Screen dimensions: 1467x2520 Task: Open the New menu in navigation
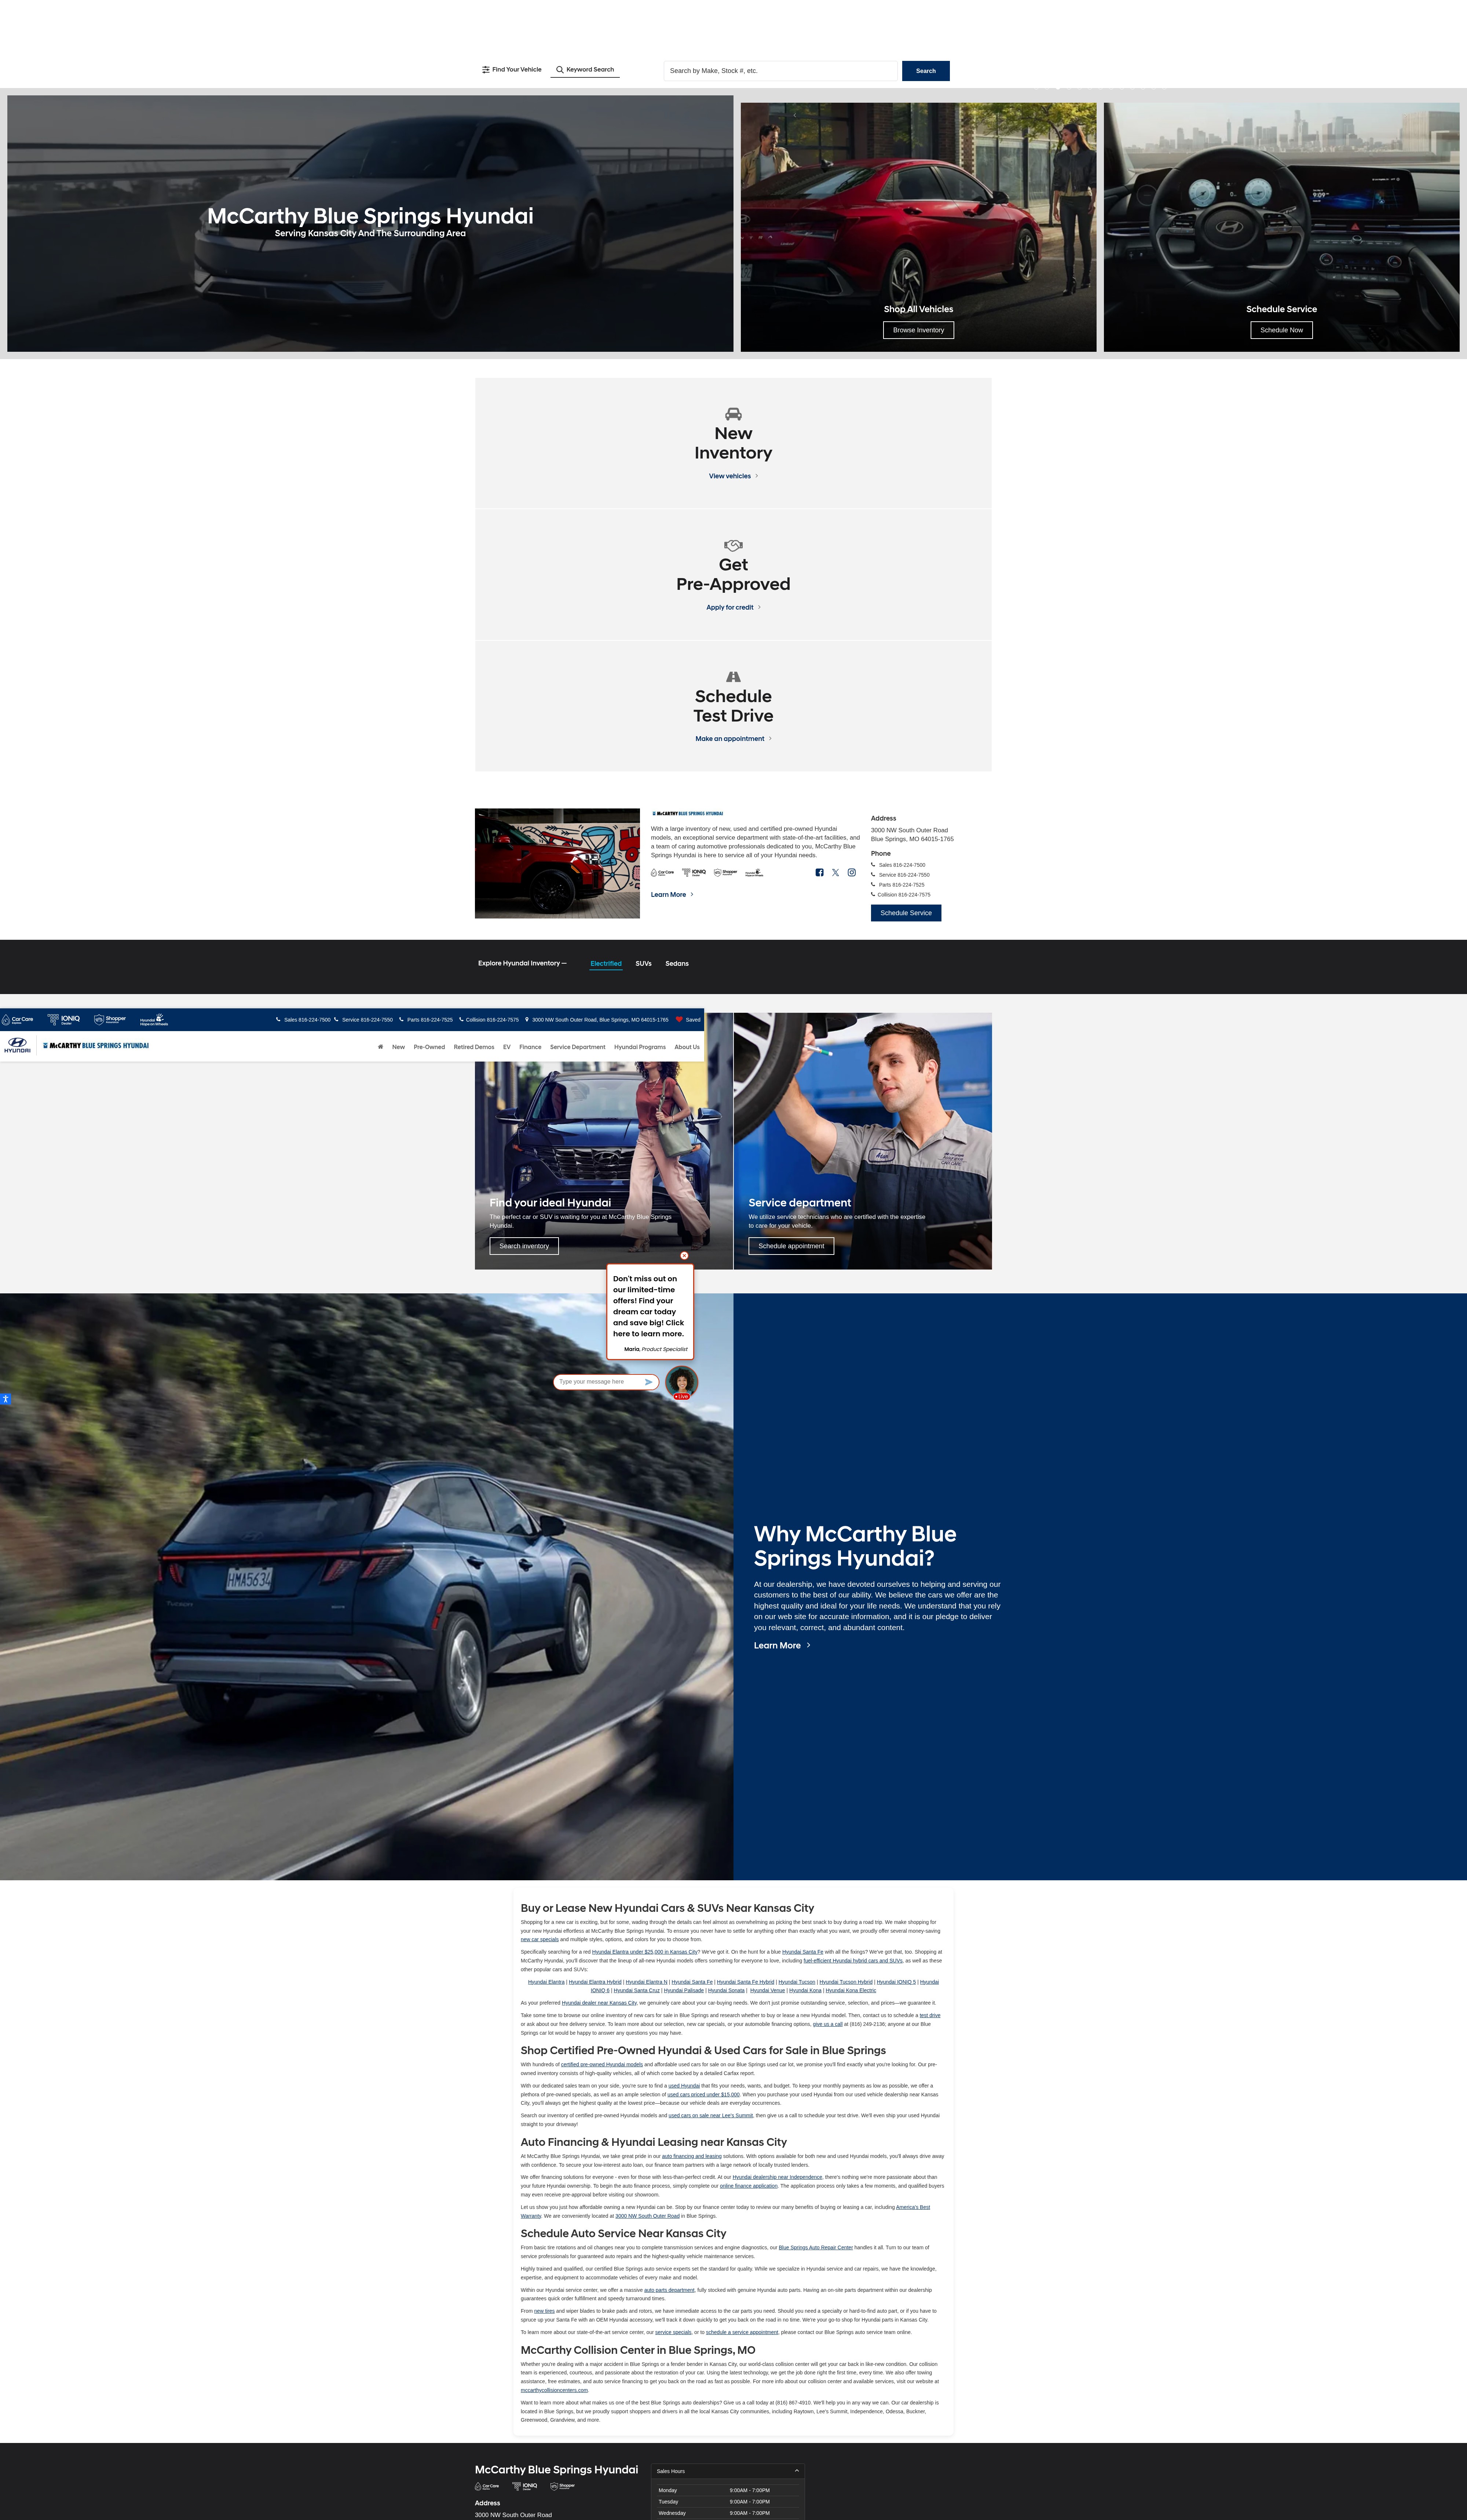[x=398, y=1047]
